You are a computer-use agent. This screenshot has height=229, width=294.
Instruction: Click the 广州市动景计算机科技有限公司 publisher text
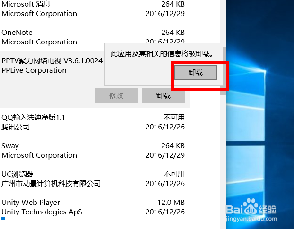coord(51,184)
